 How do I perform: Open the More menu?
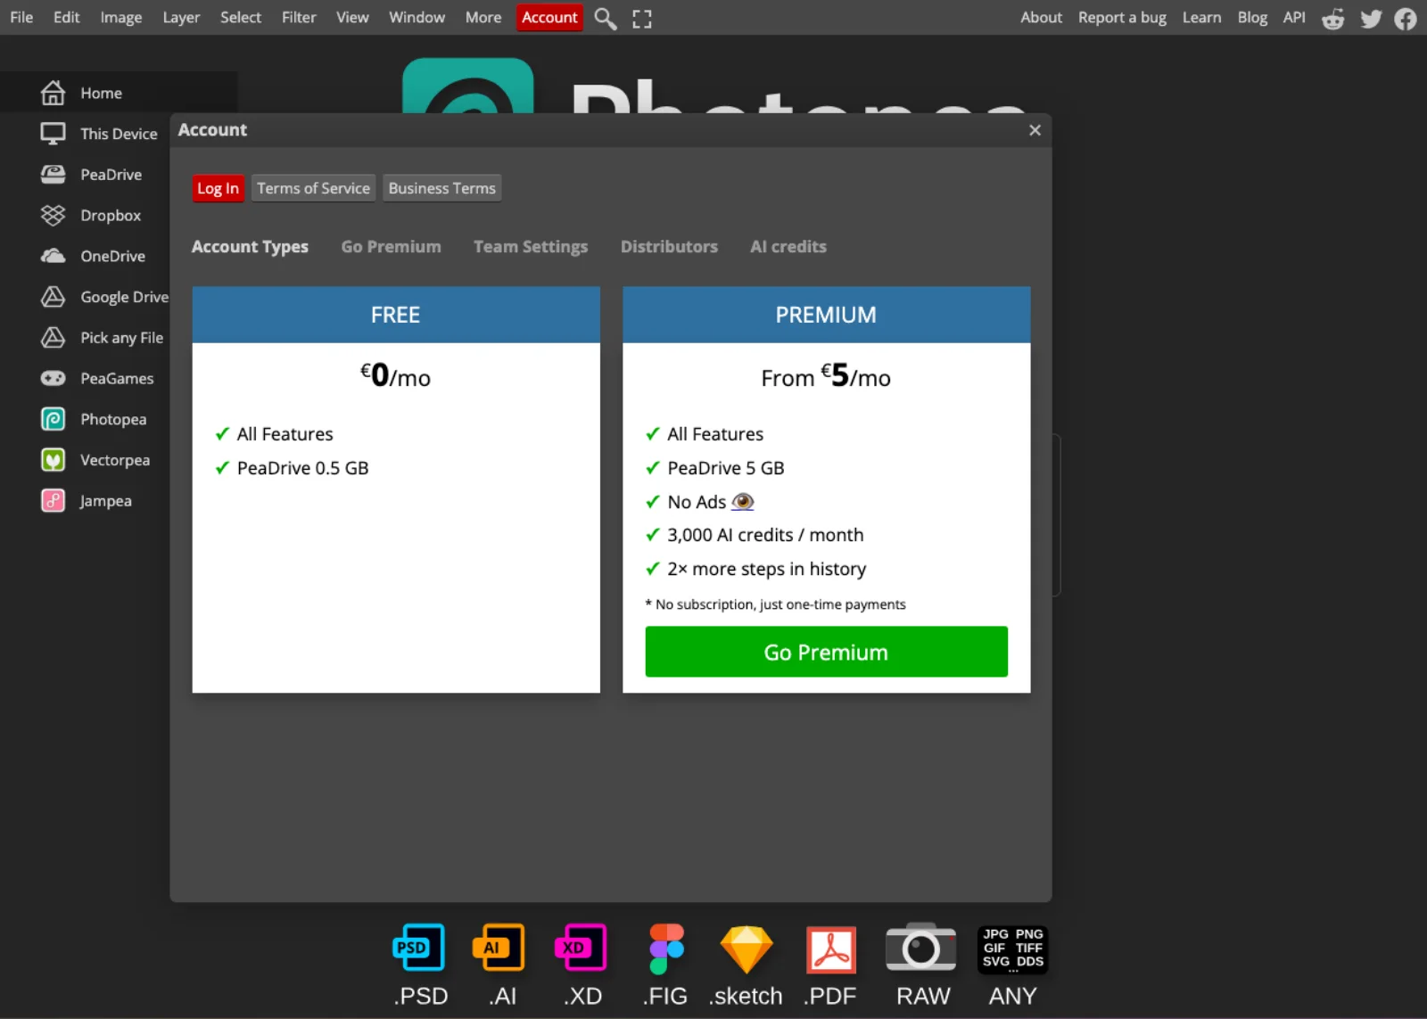(483, 18)
